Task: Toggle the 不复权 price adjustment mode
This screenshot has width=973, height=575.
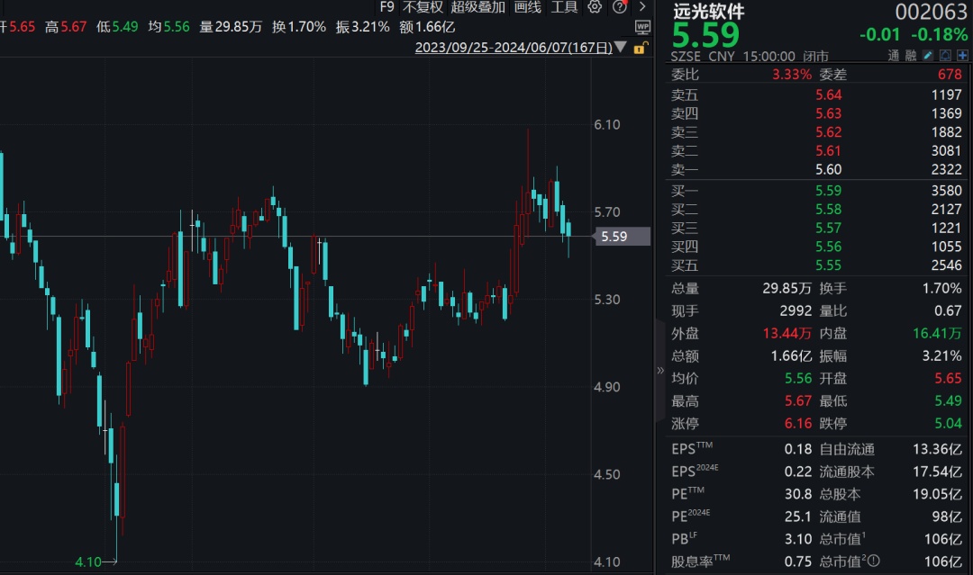Action: pyautogui.click(x=423, y=7)
